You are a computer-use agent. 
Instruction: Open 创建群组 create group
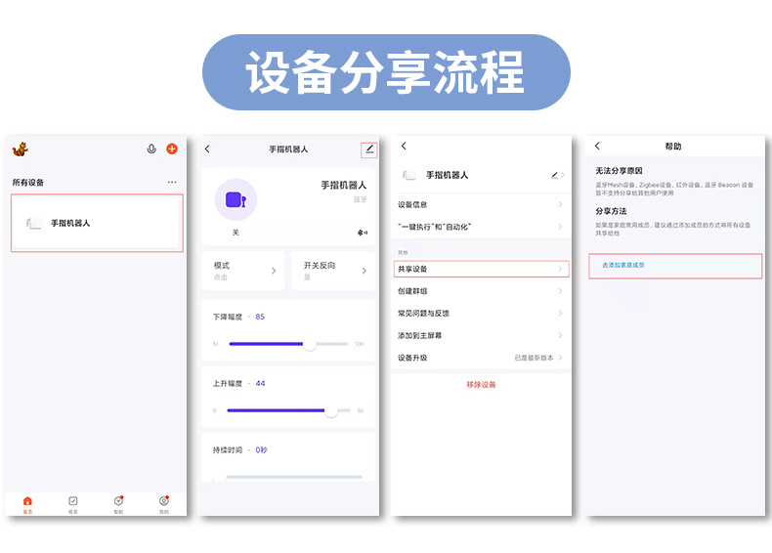click(481, 291)
